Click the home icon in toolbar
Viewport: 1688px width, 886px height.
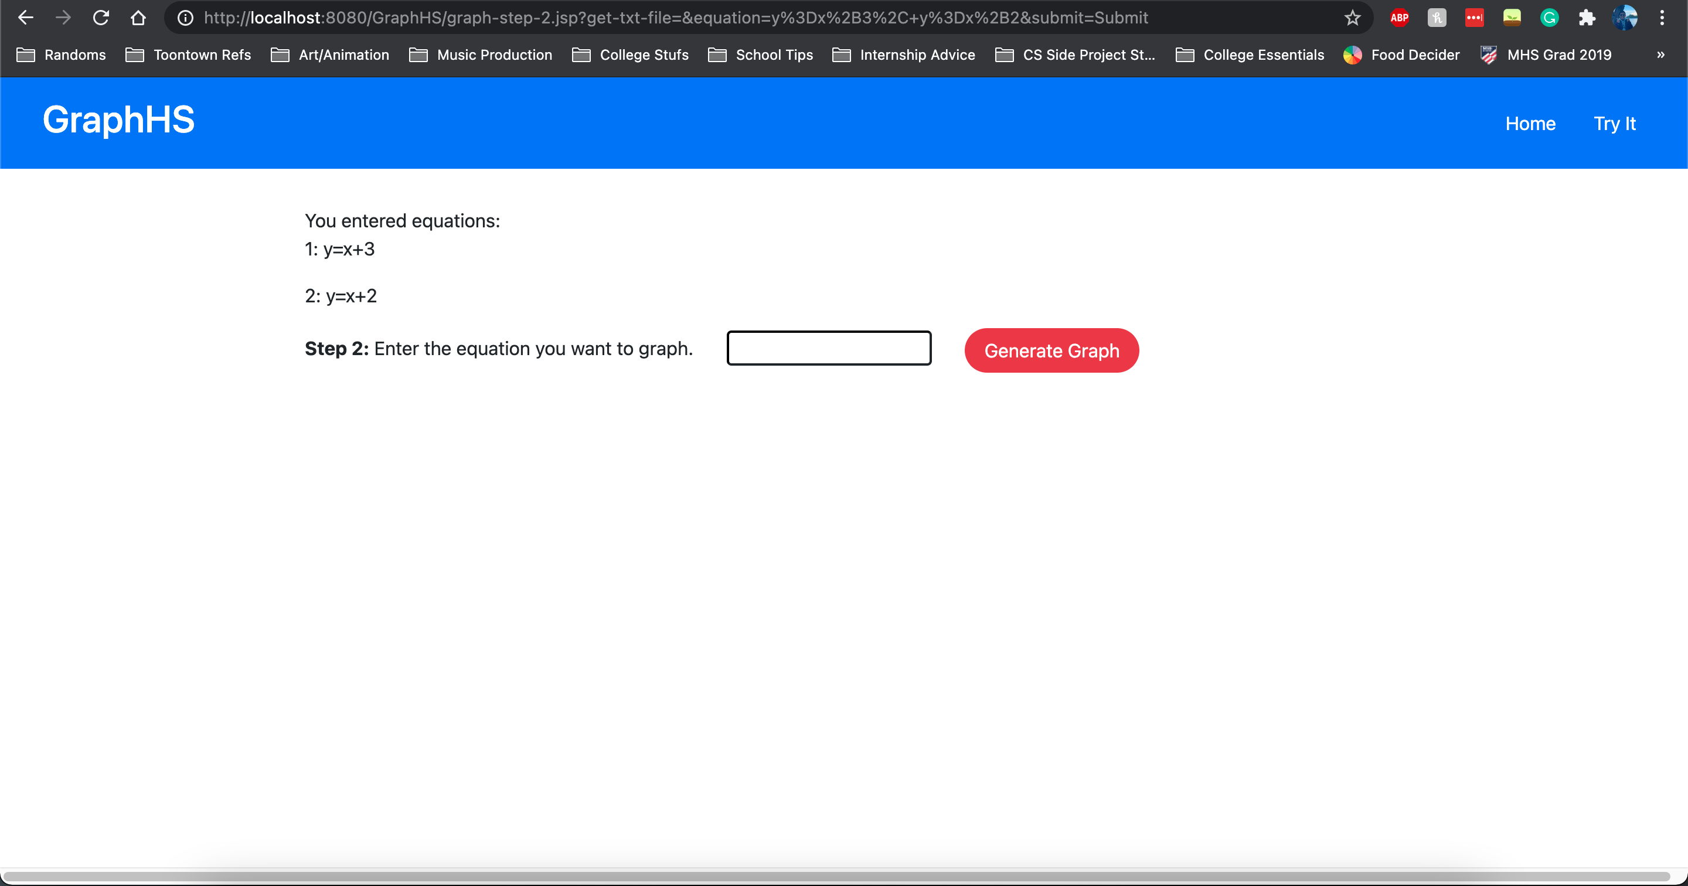pyautogui.click(x=138, y=18)
